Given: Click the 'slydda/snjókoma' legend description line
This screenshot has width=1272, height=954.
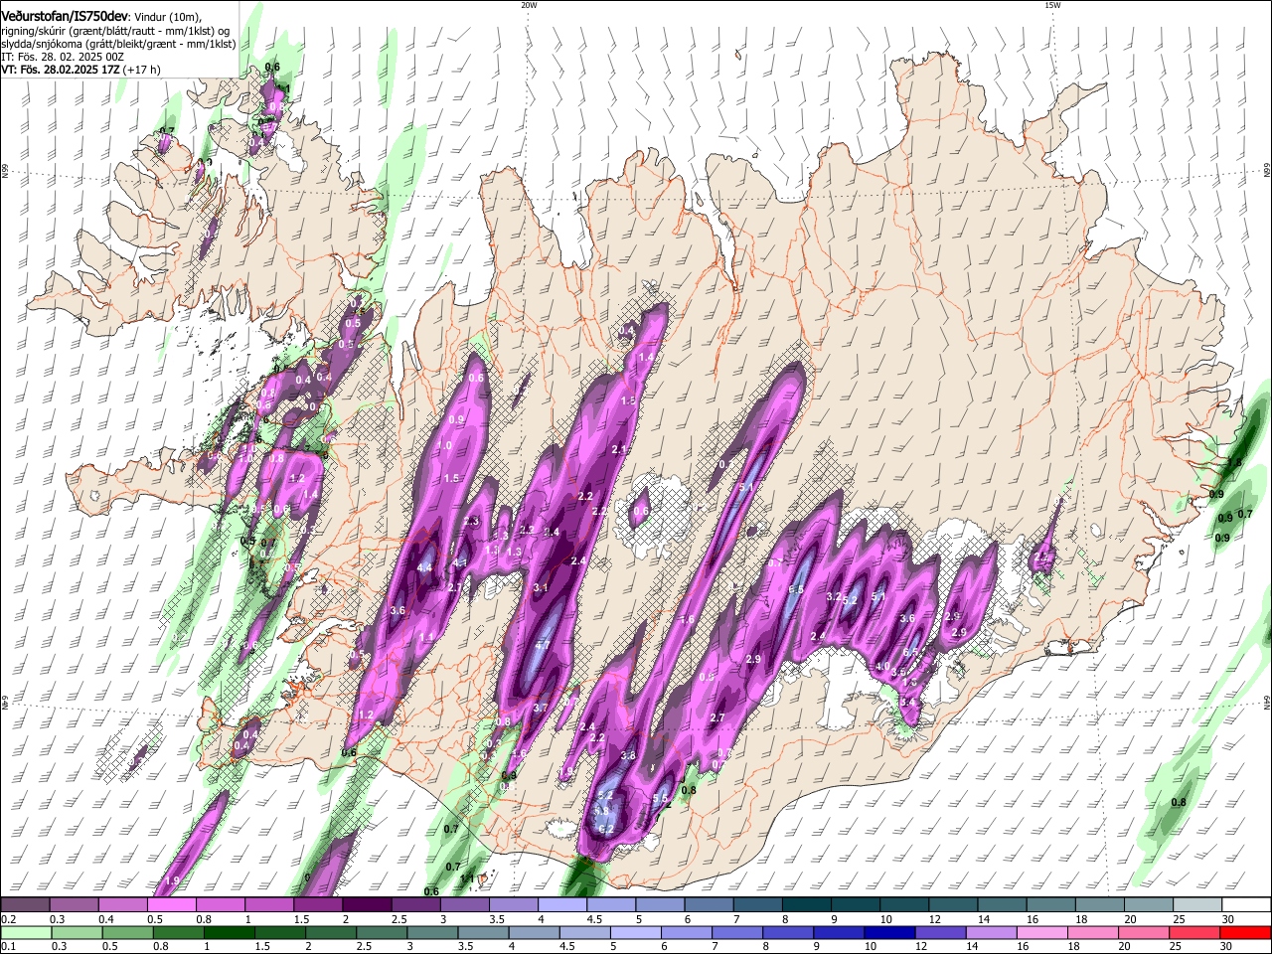Looking at the screenshot, I should point(117,44).
